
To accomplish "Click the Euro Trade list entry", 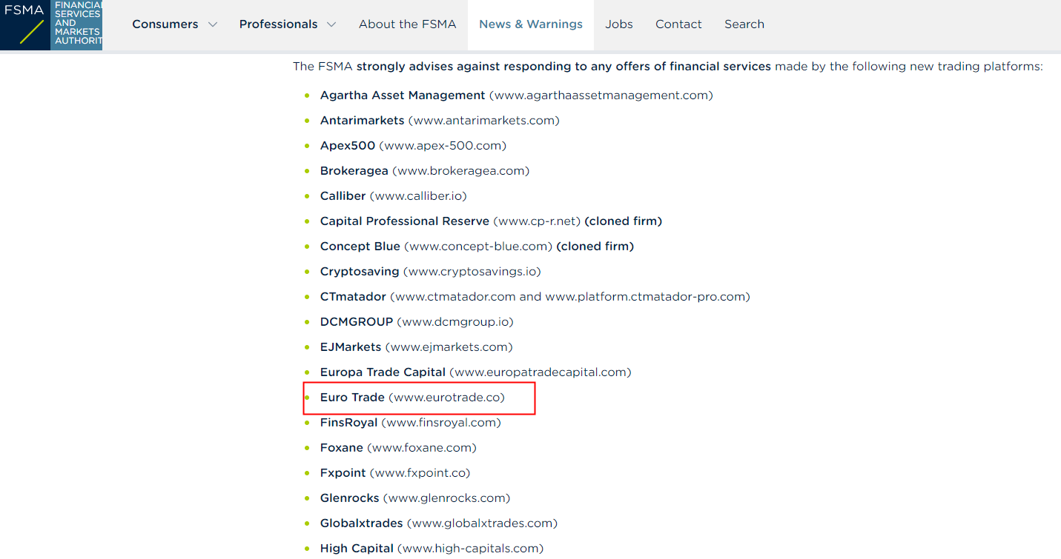I will point(412,398).
